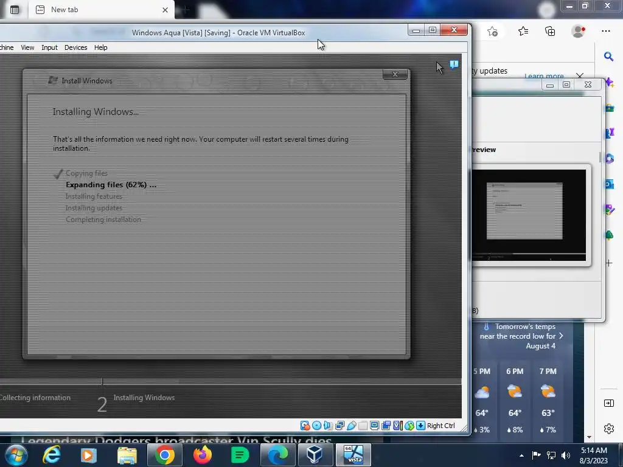Add this page to favorites in Edge
The height and width of the screenshot is (467, 623).
493,32
